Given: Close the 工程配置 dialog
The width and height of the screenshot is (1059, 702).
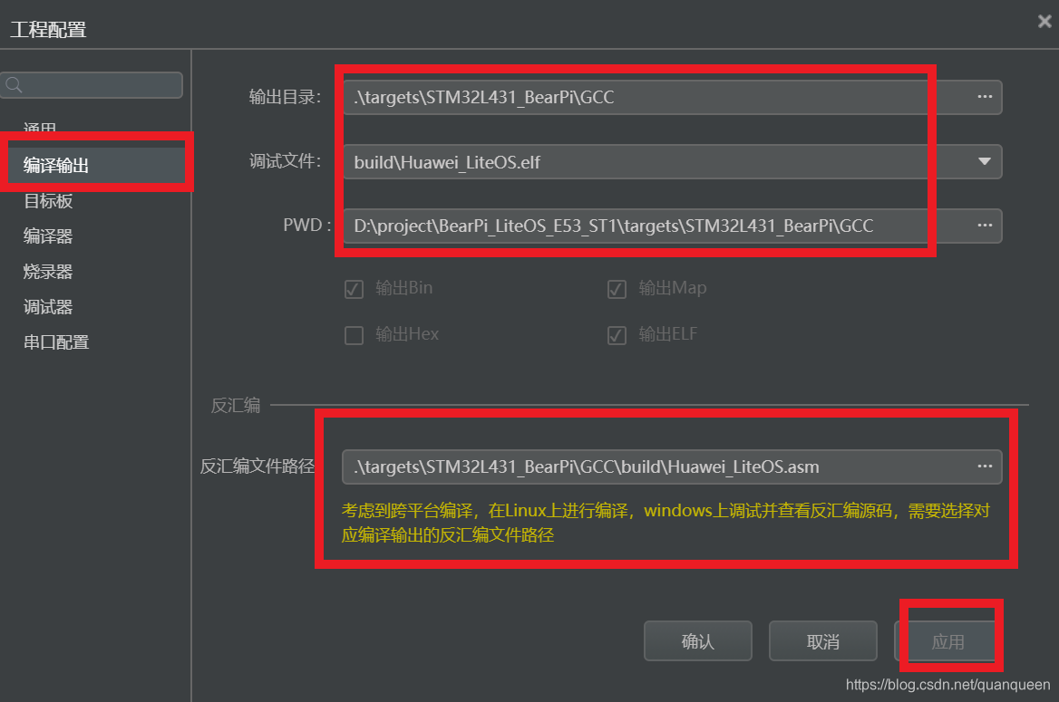Looking at the screenshot, I should coord(1044,22).
